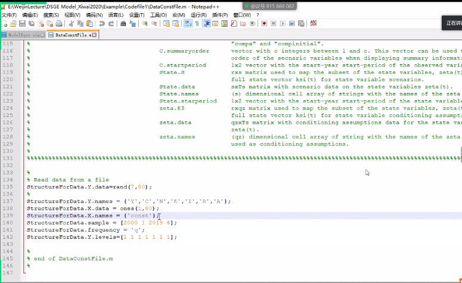
Task: Run macro multiple times icon
Action: click(x=292, y=24)
